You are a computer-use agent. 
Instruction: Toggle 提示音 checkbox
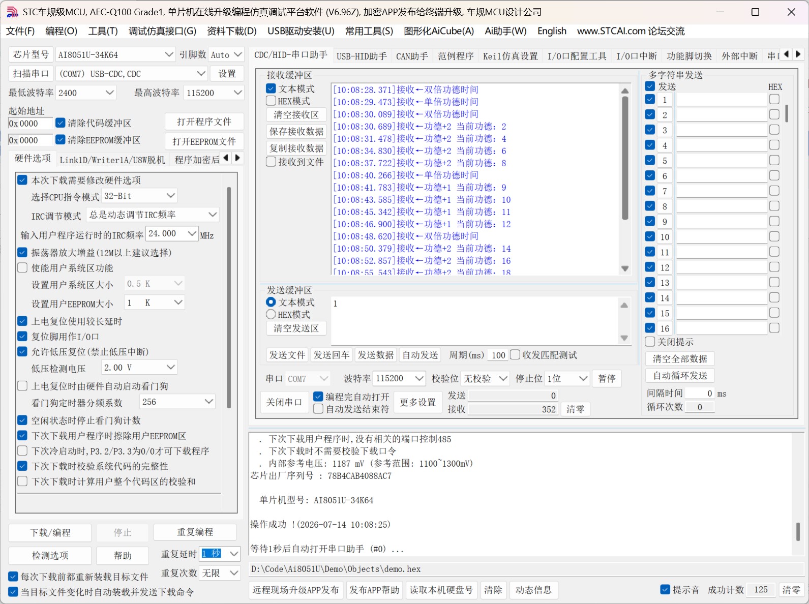point(665,589)
